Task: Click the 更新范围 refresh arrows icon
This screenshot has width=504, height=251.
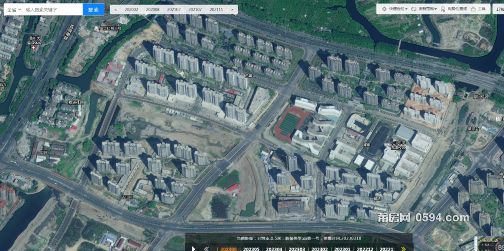Action: click(413, 9)
